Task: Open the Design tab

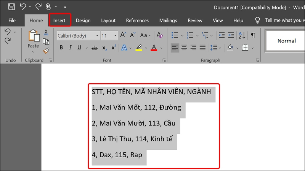Action: pyautogui.click(x=83, y=21)
